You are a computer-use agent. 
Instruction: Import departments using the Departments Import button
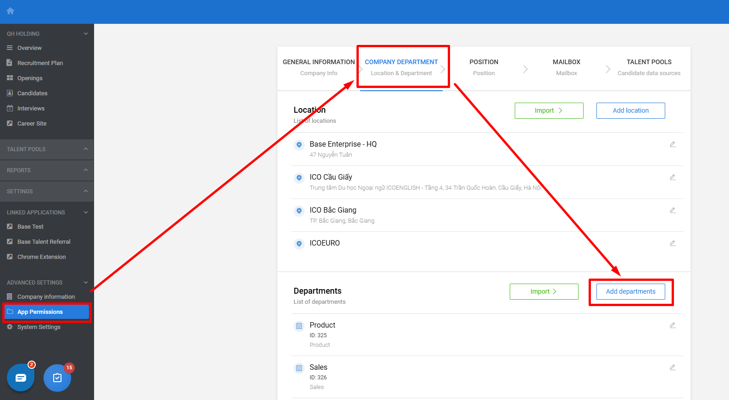pos(544,291)
